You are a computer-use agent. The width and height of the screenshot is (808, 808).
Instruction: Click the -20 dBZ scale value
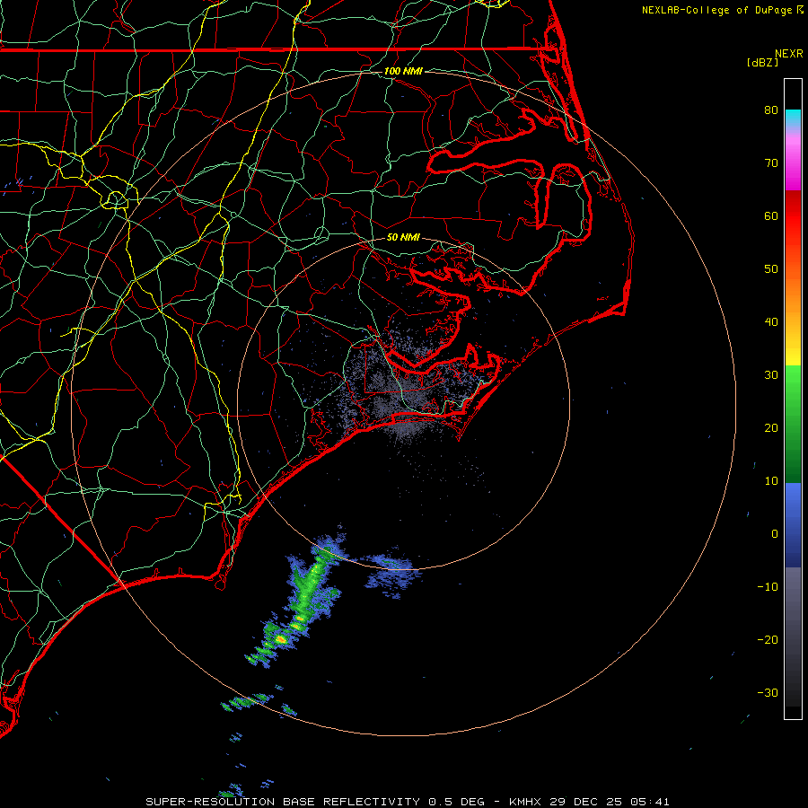tap(768, 639)
